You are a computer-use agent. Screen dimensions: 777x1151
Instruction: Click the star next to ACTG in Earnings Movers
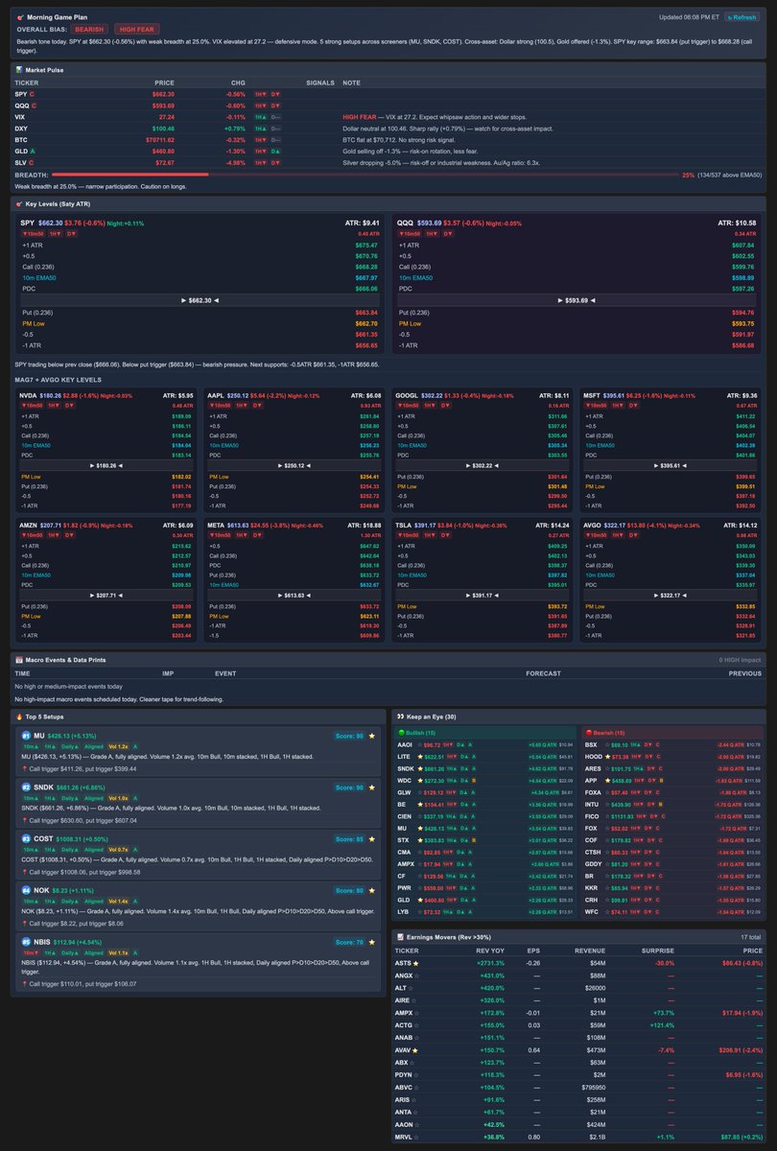(x=415, y=1026)
